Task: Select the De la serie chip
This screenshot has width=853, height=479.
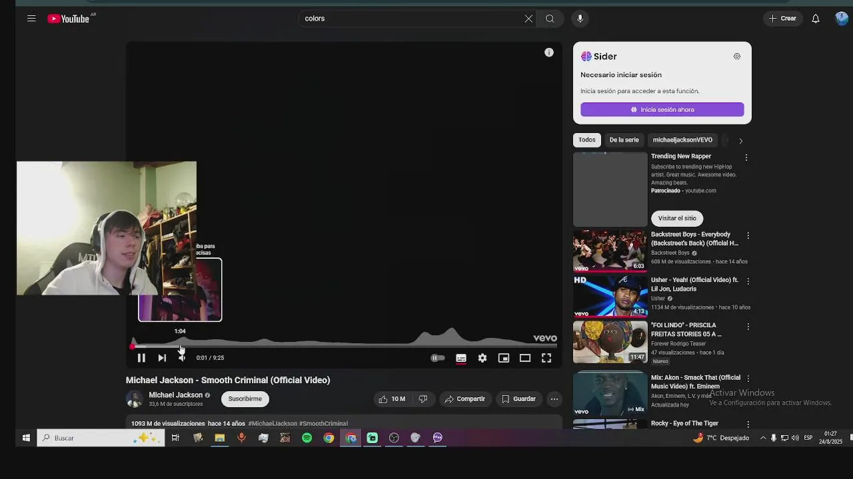Action: (x=624, y=140)
